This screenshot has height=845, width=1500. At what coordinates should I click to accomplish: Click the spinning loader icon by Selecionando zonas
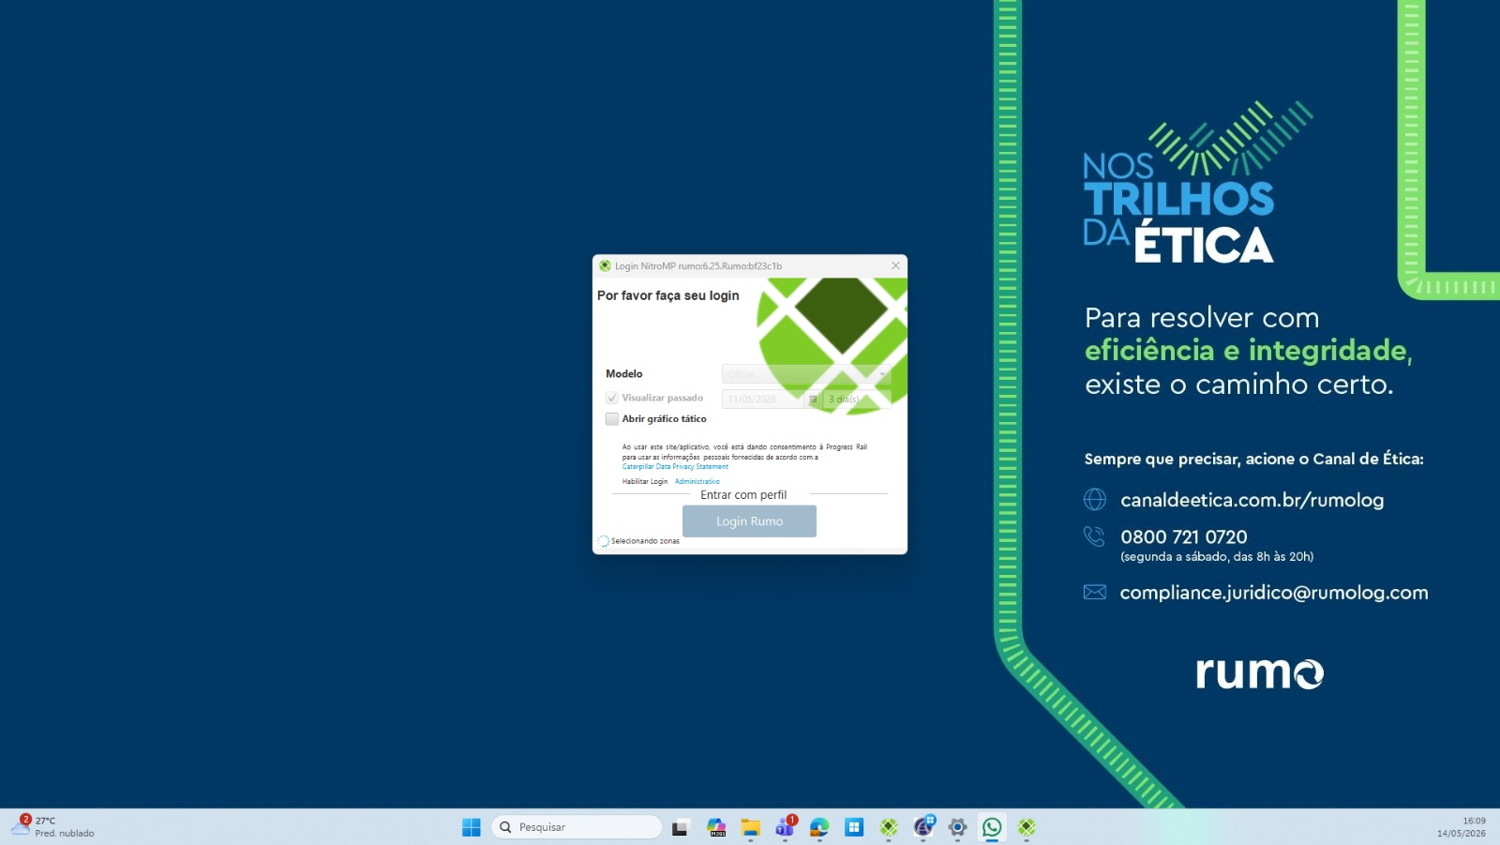pyautogui.click(x=604, y=541)
